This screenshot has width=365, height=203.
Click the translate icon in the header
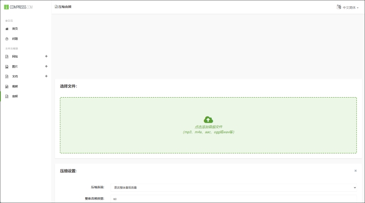339,7
